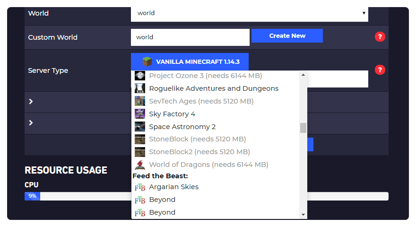Viewport: 416px width, 227px height.
Task: Click Project Ozone 3 icon
Action: pos(140,76)
